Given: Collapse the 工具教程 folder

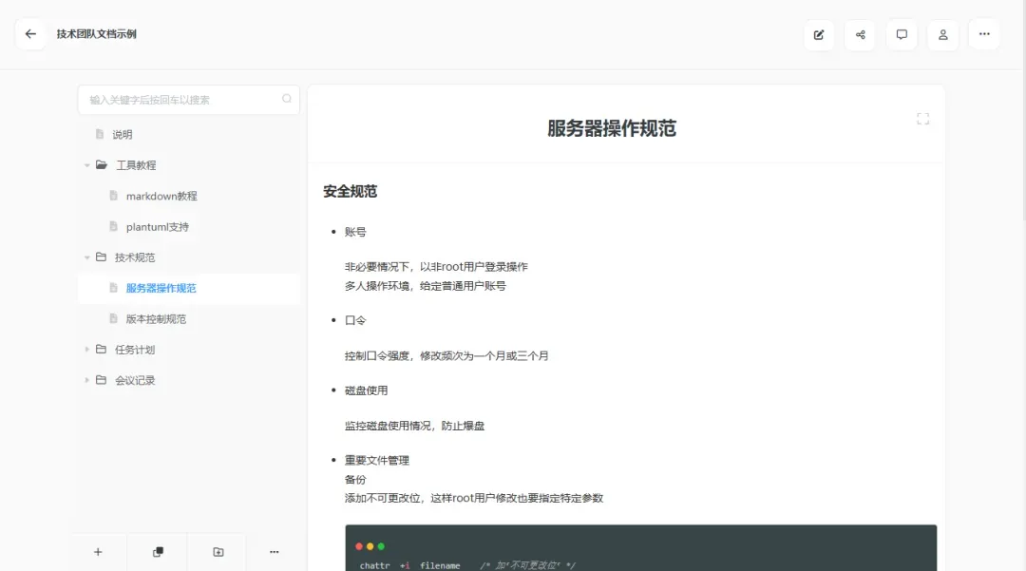Looking at the screenshot, I should pos(87,165).
